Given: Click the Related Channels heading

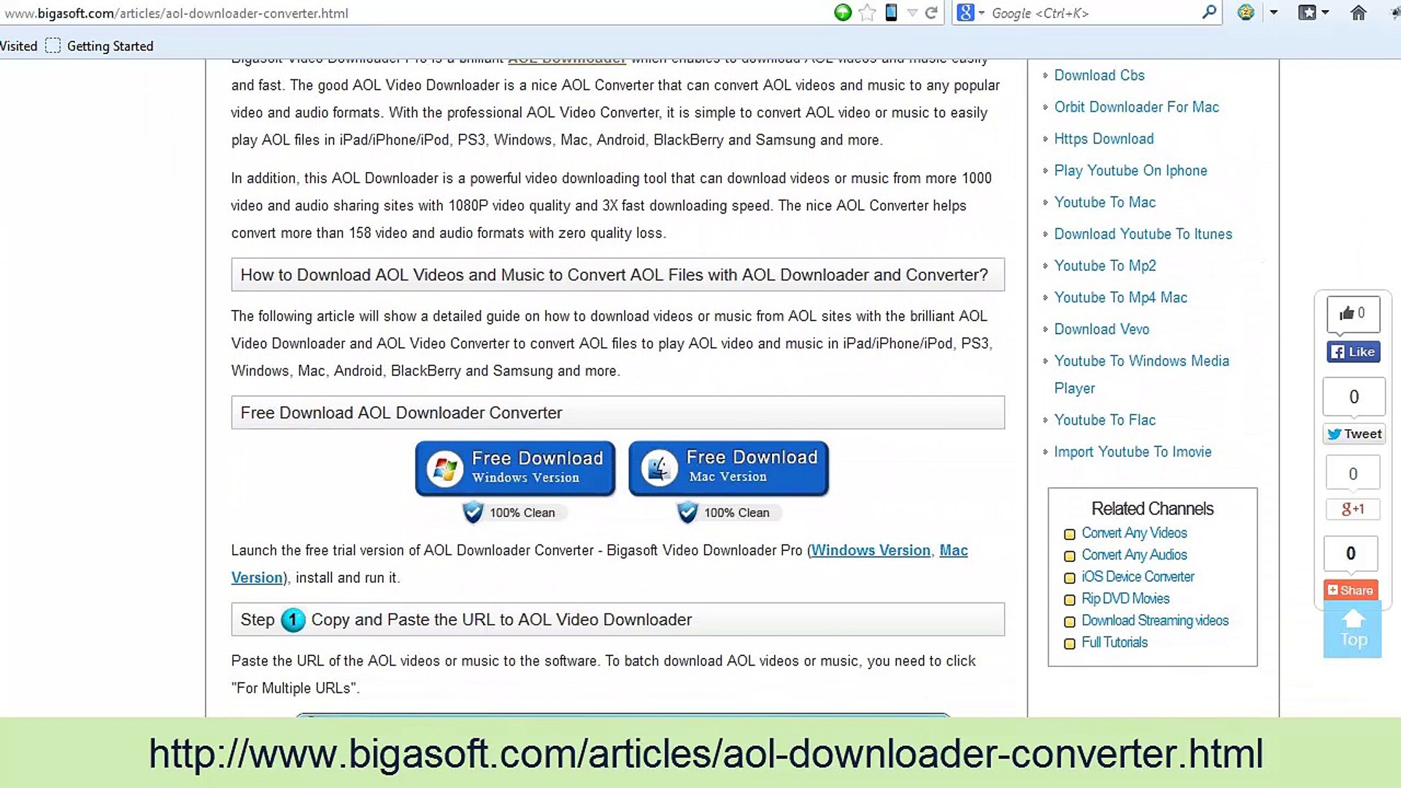Looking at the screenshot, I should click(x=1152, y=508).
